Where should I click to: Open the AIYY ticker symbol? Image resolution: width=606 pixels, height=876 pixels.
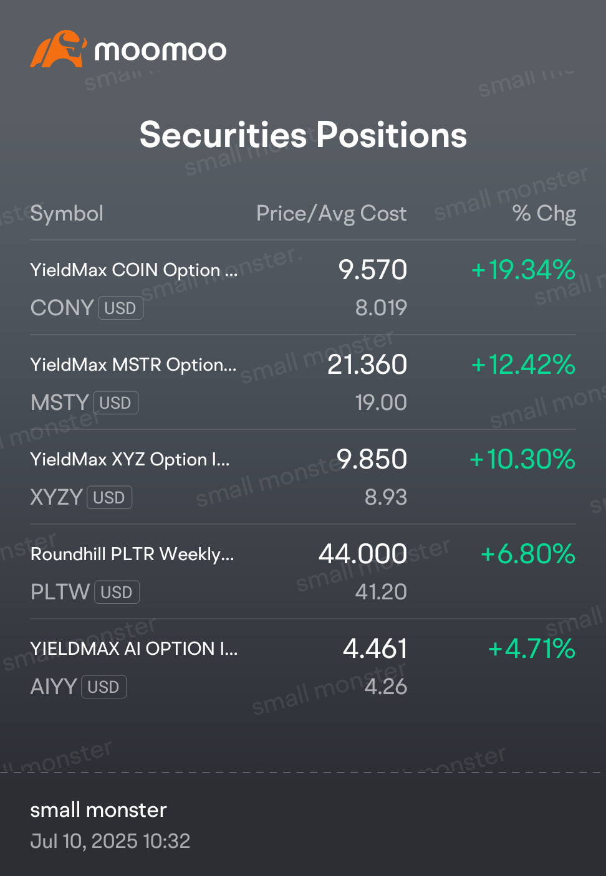[x=54, y=687]
